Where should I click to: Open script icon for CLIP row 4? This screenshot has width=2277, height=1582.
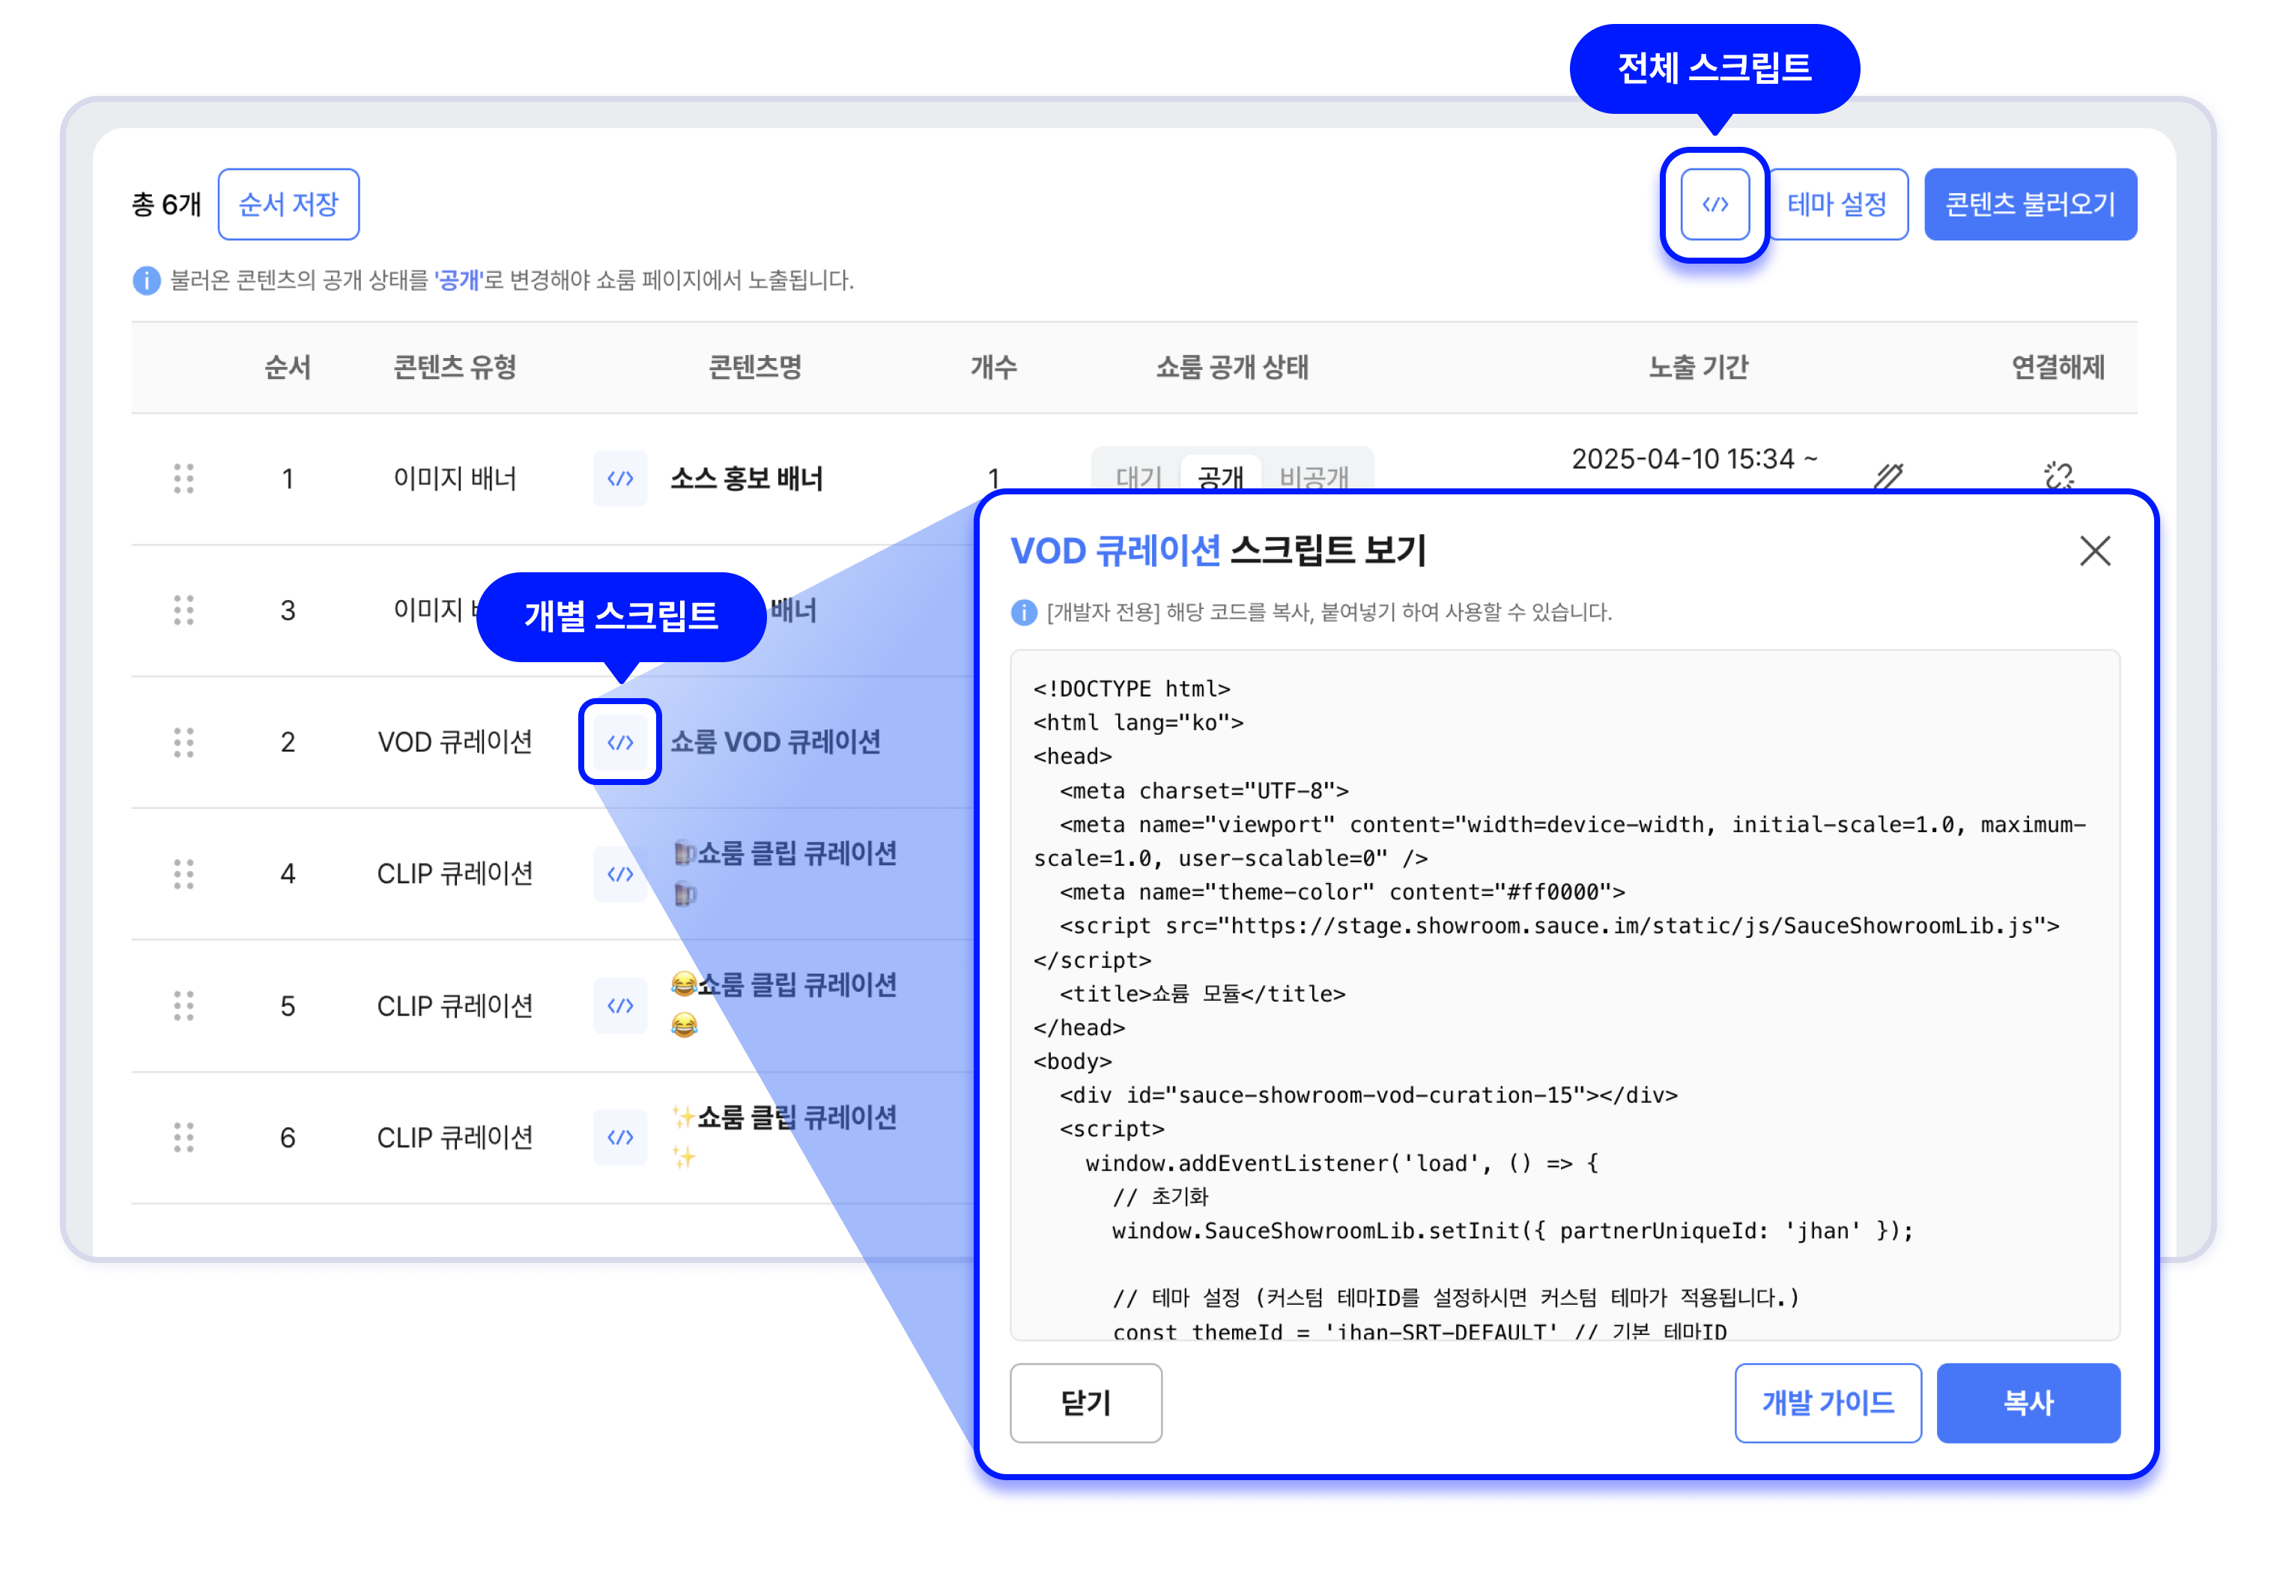(x=619, y=873)
